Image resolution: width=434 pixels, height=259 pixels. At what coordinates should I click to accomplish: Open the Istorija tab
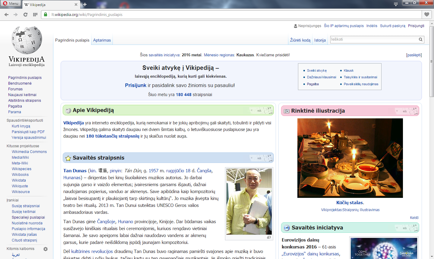320,40
